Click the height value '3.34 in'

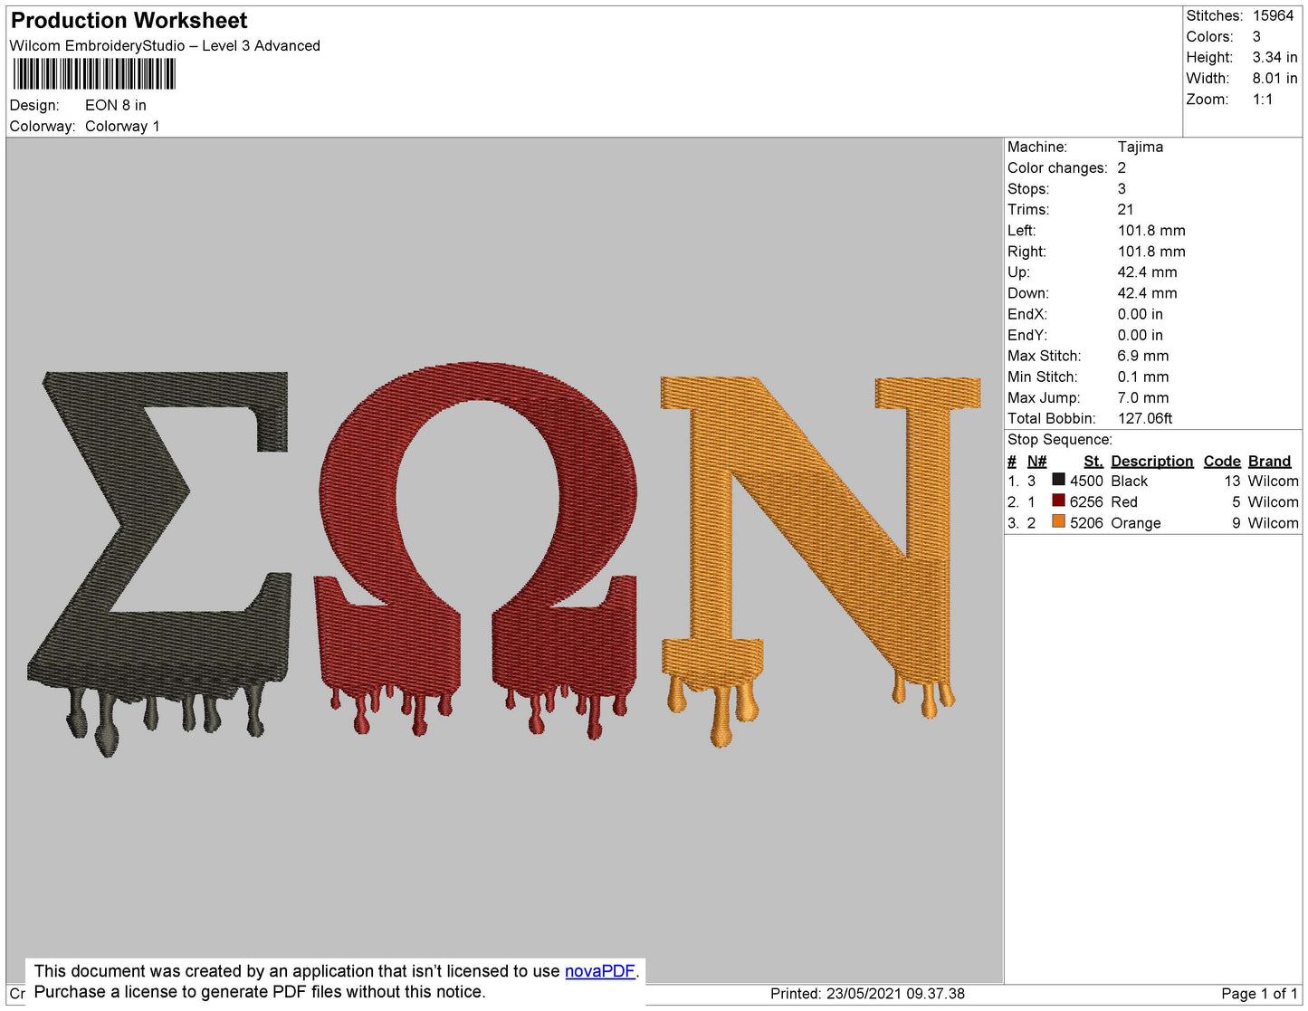[1275, 58]
